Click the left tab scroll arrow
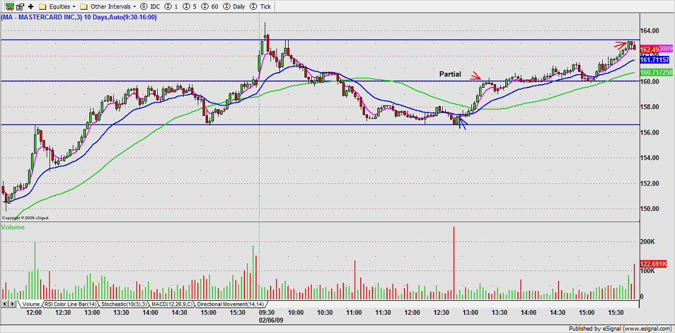The height and width of the screenshot is (333, 675). [4, 304]
